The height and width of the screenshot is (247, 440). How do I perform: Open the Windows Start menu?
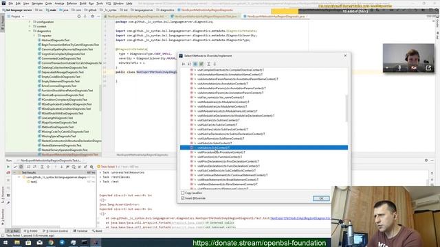point(5,242)
